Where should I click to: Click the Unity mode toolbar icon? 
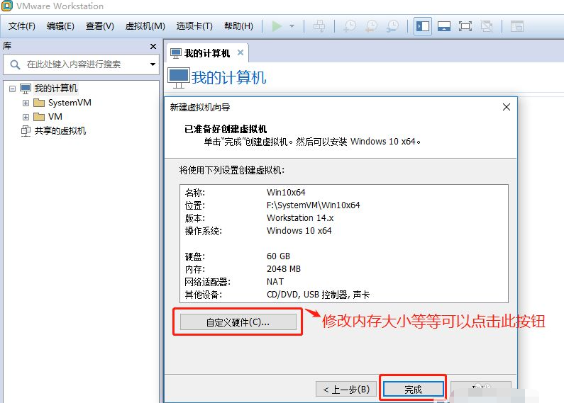[x=487, y=26]
